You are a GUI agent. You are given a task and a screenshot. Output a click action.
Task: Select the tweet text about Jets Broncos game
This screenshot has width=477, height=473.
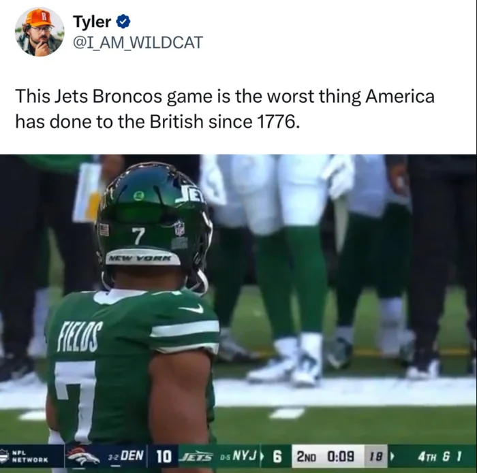[225, 109]
